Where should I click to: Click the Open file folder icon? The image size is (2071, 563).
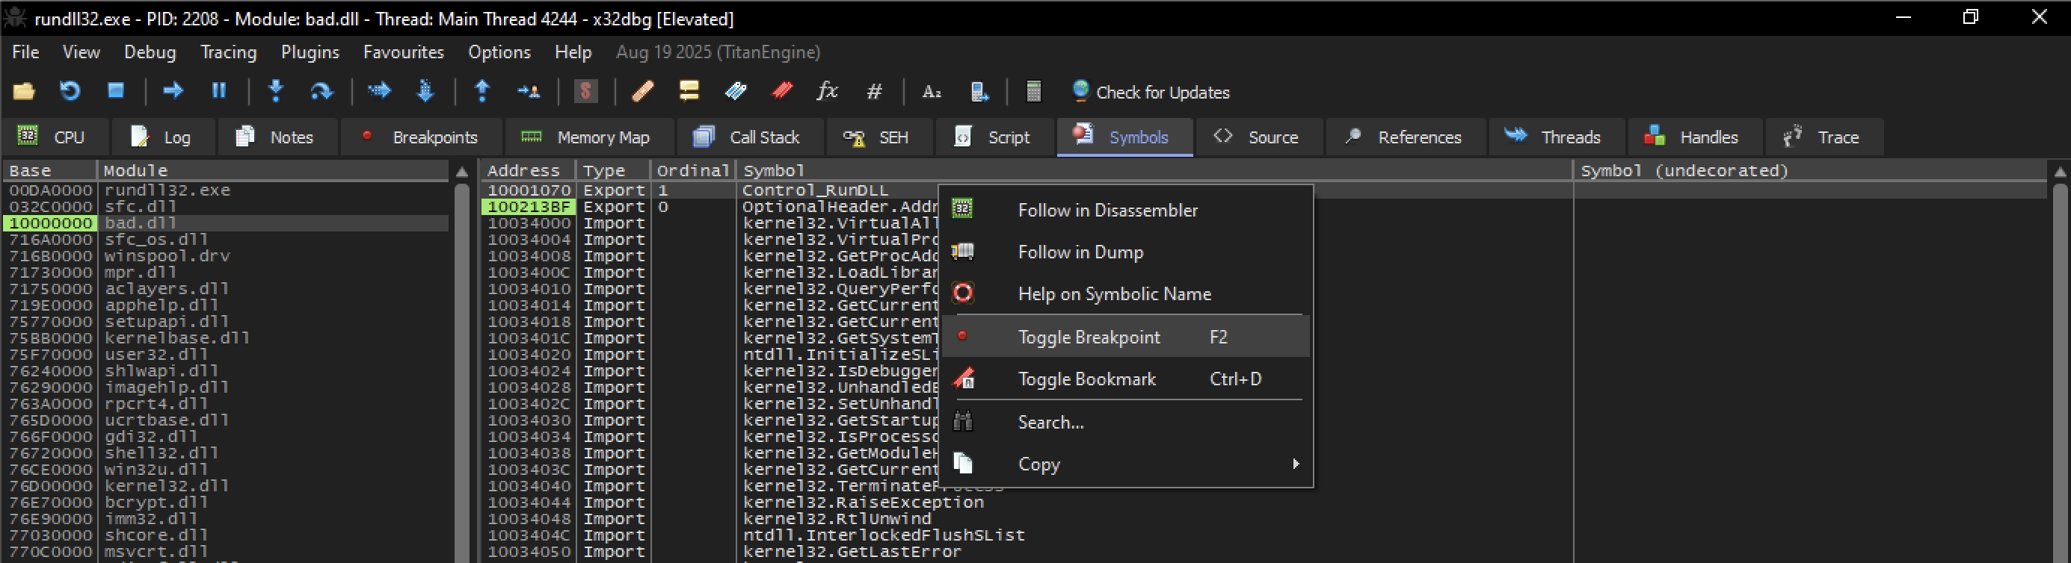[23, 92]
